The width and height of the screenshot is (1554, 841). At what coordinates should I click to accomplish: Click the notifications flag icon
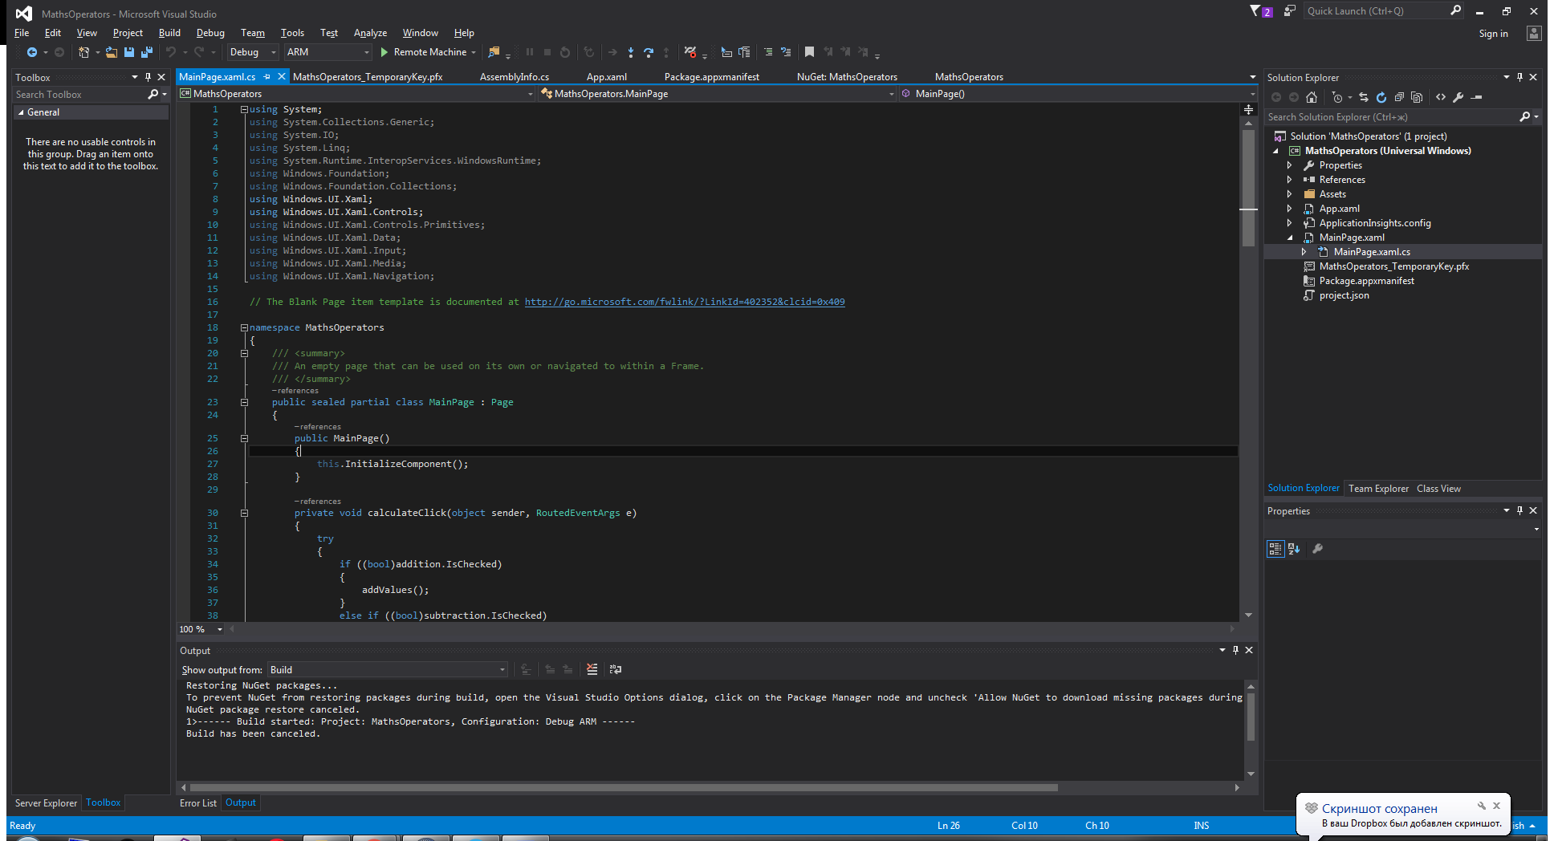pos(1260,11)
